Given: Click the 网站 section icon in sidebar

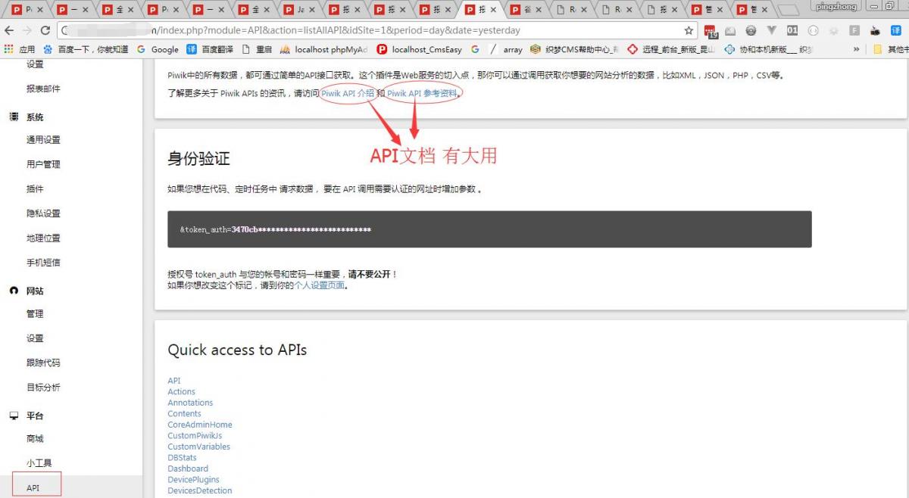Looking at the screenshot, I should pos(14,291).
